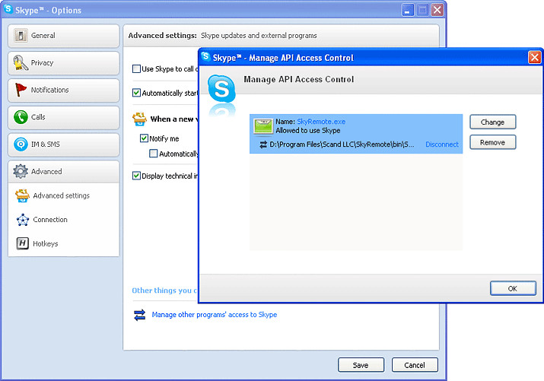
Task: Click the 'Other things you c' heading
Action: pos(164,291)
